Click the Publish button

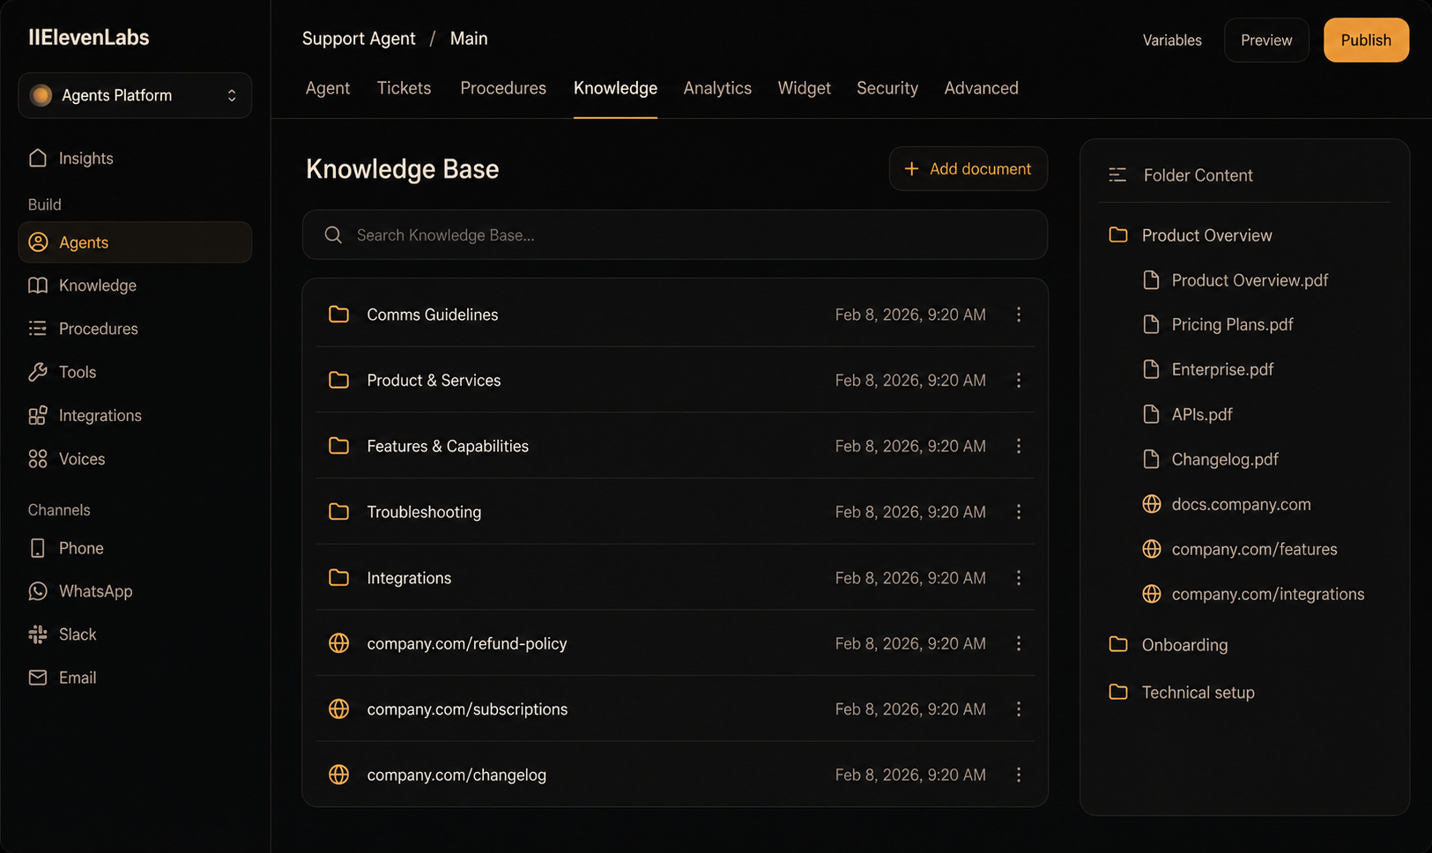(1366, 40)
